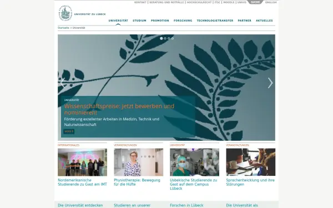
Task: Click the Universität zu Lübeck wordmark
Action: pos(90,14)
